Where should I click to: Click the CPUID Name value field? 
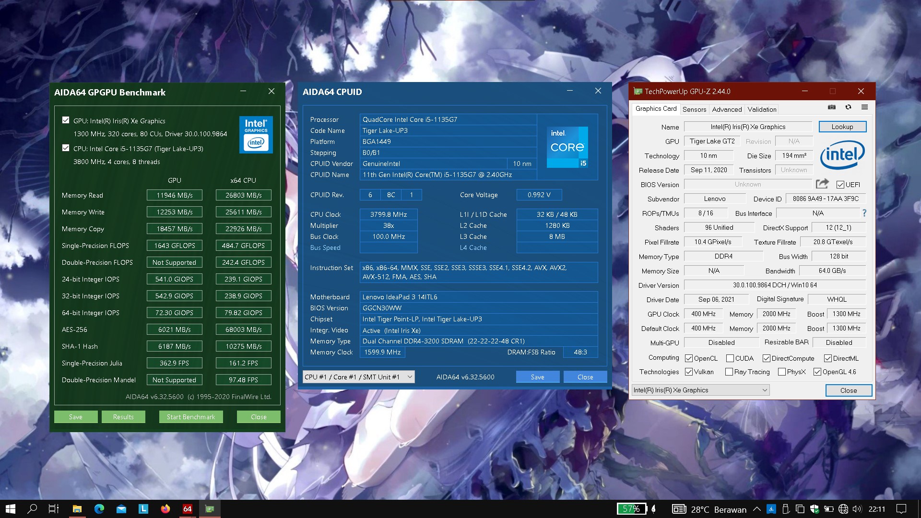(448, 175)
